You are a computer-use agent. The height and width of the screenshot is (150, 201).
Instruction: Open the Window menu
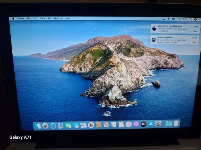click(58, 18)
